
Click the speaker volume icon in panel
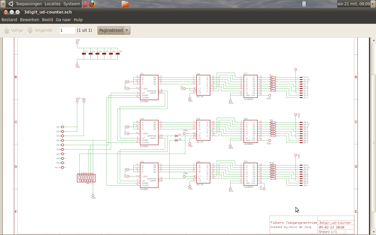click(x=304, y=4)
